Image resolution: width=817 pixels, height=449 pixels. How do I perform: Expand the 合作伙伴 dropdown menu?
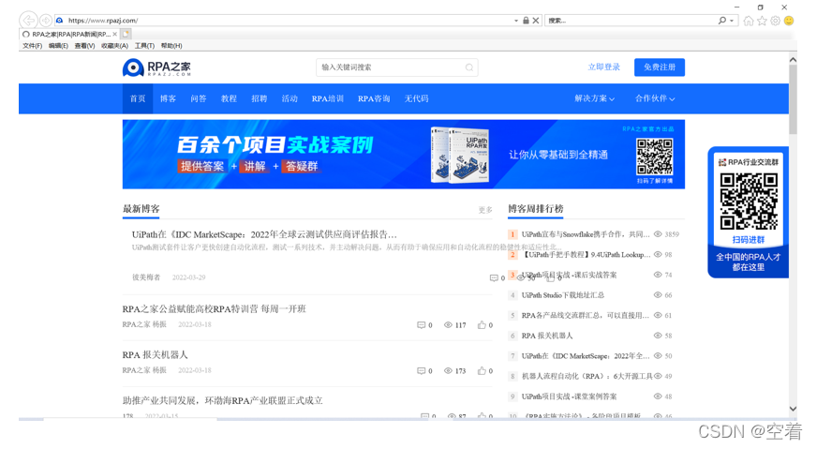coord(655,98)
